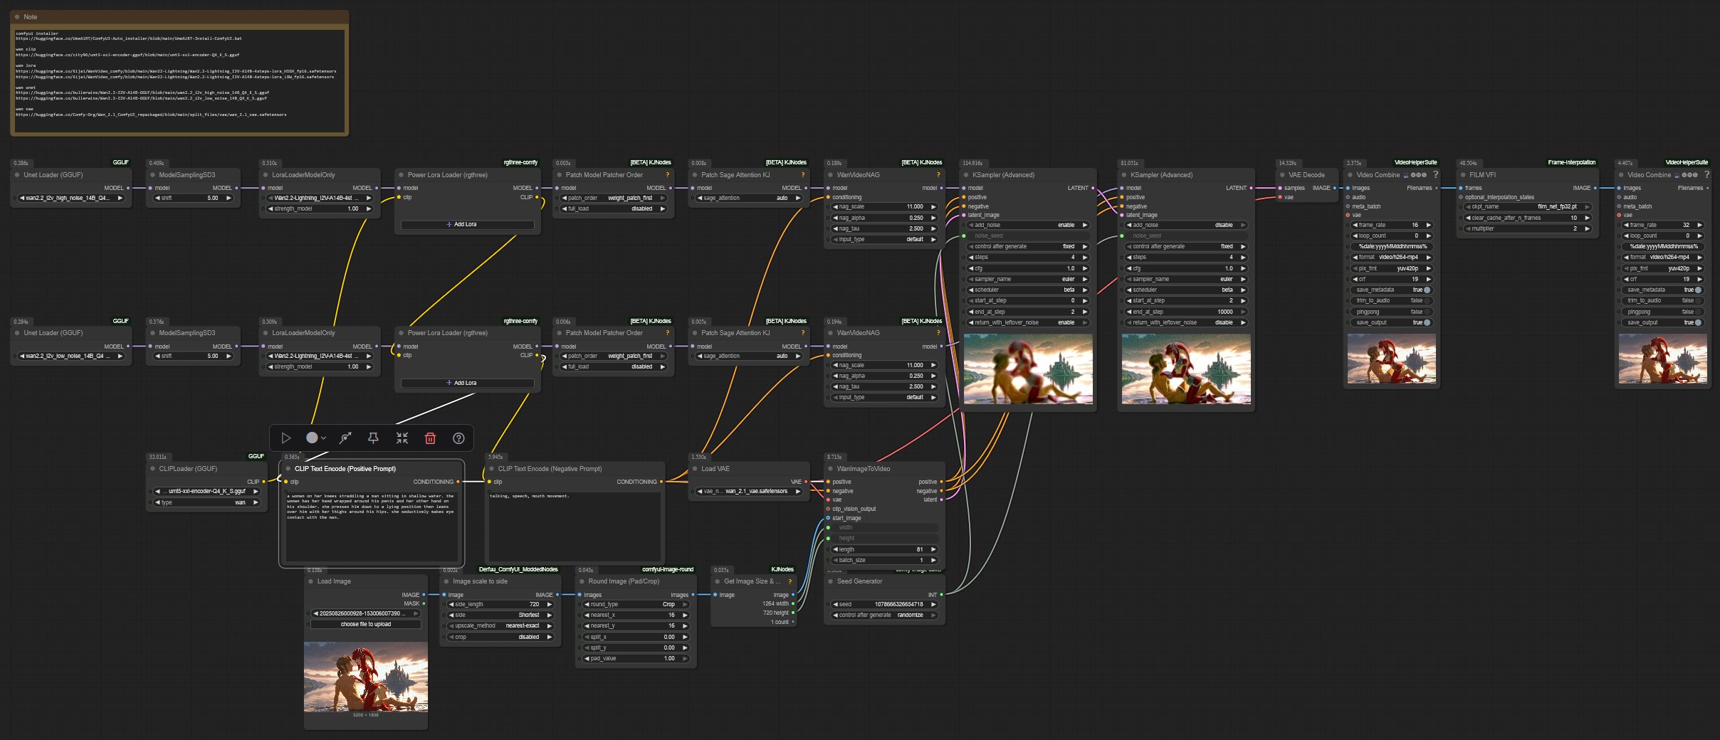Collapse selected node with inward-arrows icon
The height and width of the screenshot is (740, 1720).
coord(402,438)
